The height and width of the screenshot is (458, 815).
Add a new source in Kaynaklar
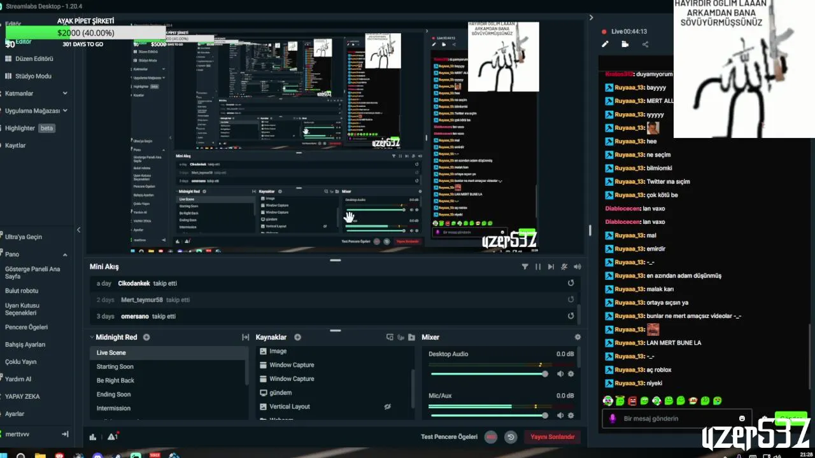pos(297,337)
